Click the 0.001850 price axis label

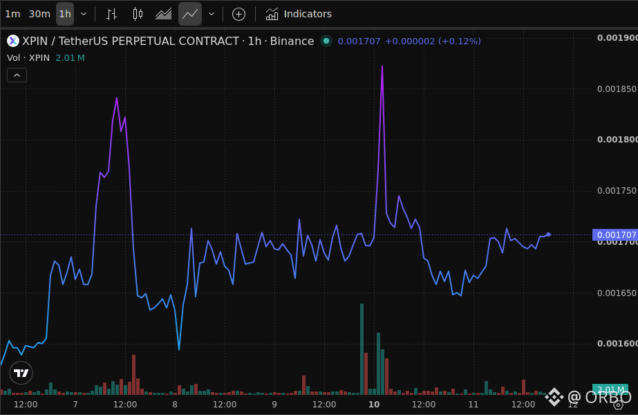(x=616, y=89)
